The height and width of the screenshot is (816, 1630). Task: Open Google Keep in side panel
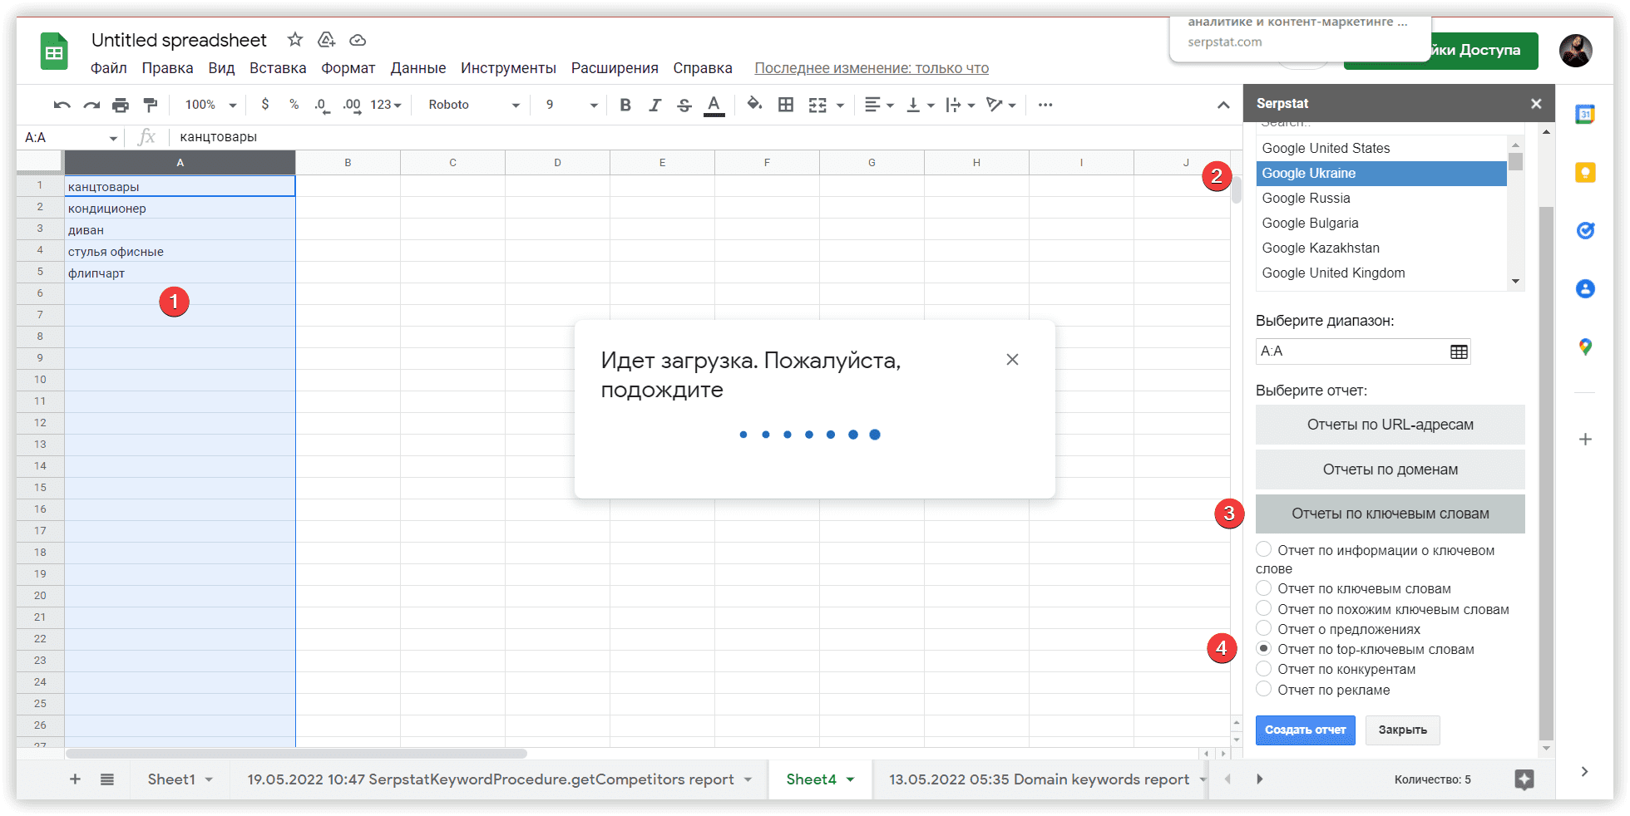(1585, 173)
